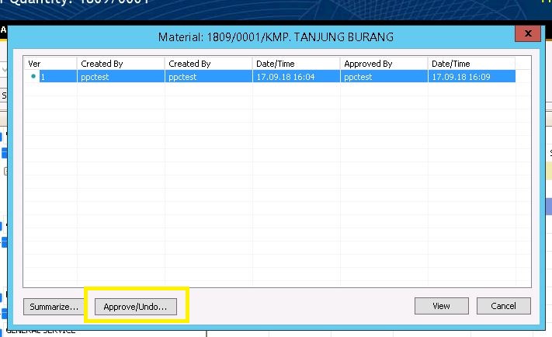Image resolution: width=552 pixels, height=337 pixels.
Task: Select version number 1 in the list
Action: coord(43,77)
